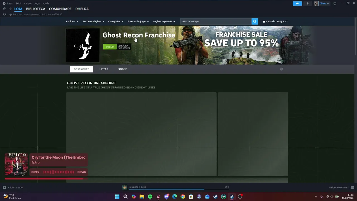Click the Dhelra profile avatar

pyautogui.click(x=316, y=4)
